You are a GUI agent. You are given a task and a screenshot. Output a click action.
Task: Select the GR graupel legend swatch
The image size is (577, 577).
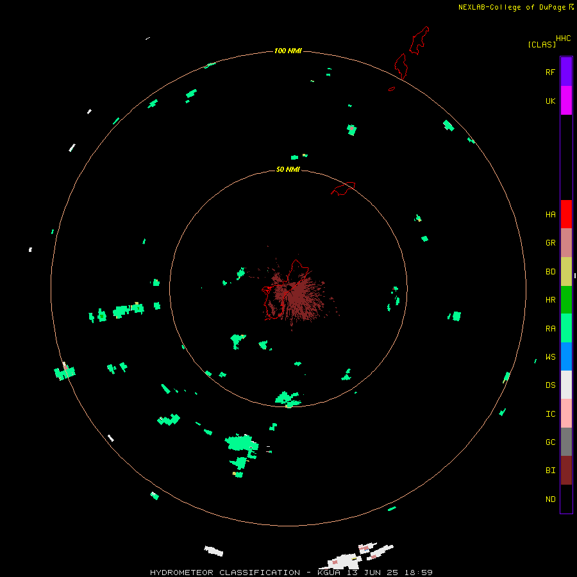pos(566,243)
